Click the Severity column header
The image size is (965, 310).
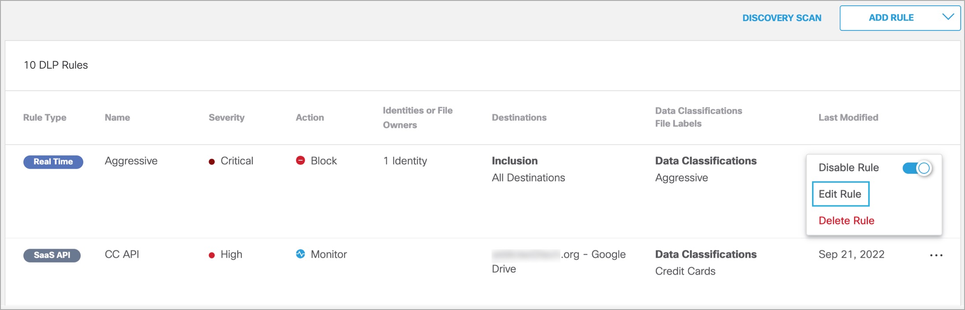click(x=226, y=118)
